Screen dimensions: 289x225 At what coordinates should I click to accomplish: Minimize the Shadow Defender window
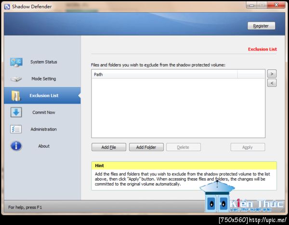(x=251, y=5)
